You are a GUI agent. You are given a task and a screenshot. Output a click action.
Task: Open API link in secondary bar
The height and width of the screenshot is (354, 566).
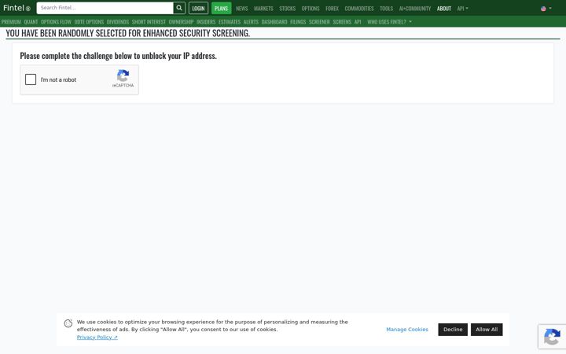358,22
